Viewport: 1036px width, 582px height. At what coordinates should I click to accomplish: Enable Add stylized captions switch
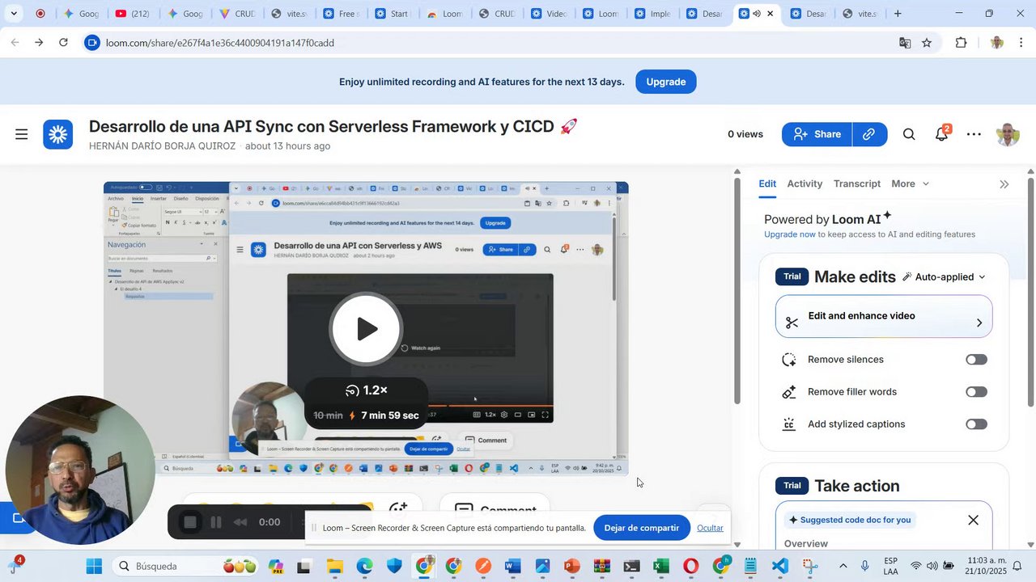pos(976,424)
